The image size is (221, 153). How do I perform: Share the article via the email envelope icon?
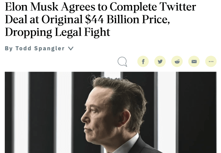tap(194, 61)
